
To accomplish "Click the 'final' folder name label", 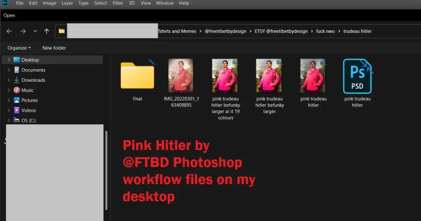I will (138, 99).
